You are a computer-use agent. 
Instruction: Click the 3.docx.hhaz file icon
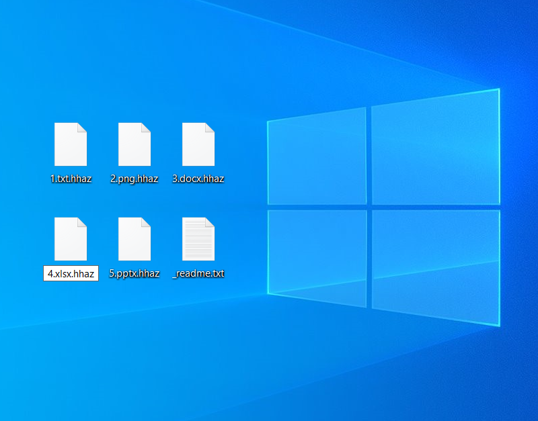pos(198,144)
